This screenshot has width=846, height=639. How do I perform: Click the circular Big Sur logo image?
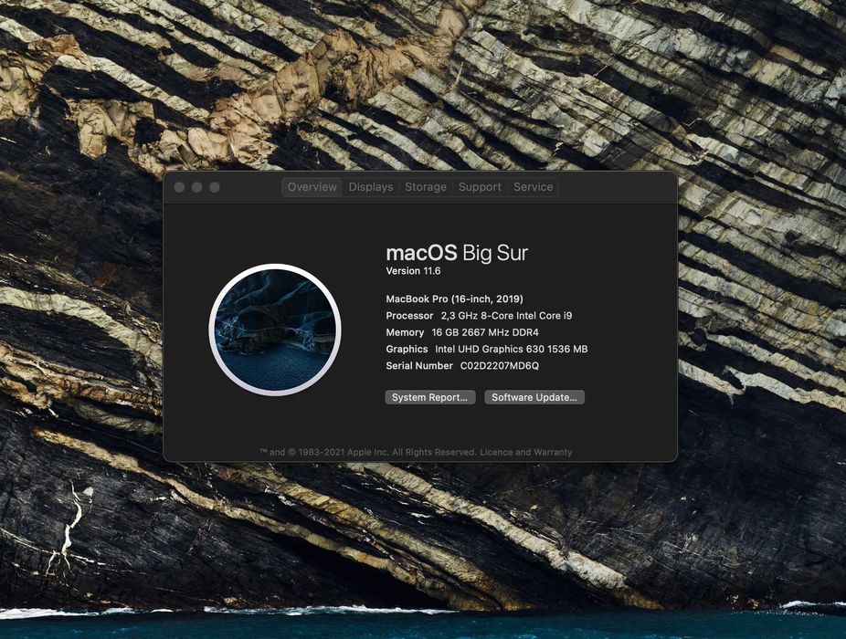click(275, 330)
